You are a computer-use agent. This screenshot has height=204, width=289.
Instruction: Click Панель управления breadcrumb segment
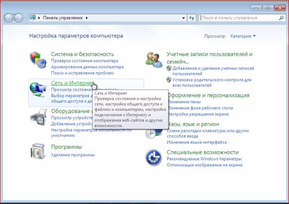(63, 18)
